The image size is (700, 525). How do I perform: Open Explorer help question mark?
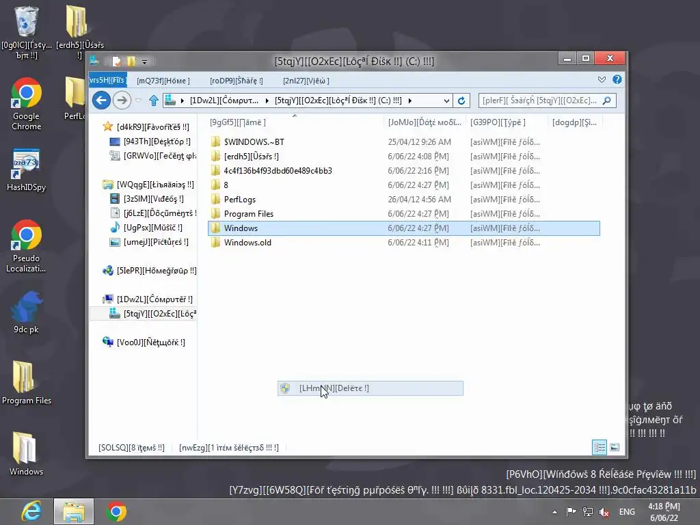click(617, 79)
